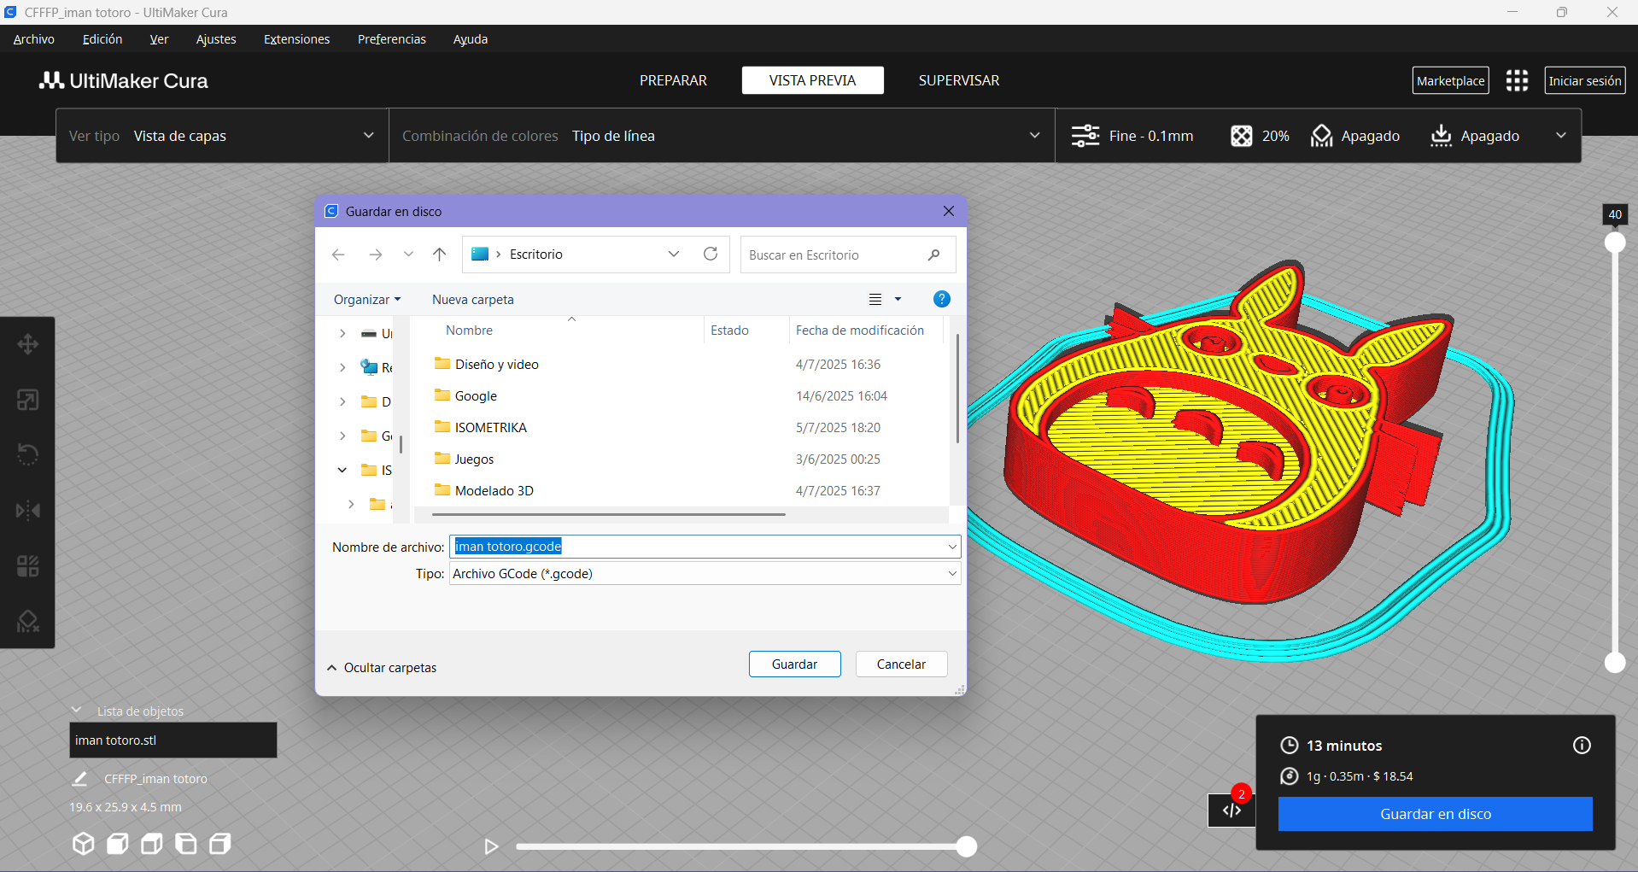Image resolution: width=1638 pixels, height=872 pixels.
Task: Open the Organizar dropdown menu
Action: coord(367,300)
